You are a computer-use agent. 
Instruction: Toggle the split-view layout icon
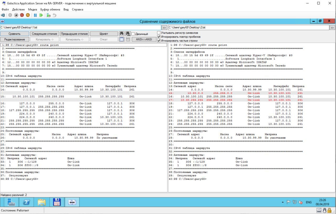tap(122, 39)
